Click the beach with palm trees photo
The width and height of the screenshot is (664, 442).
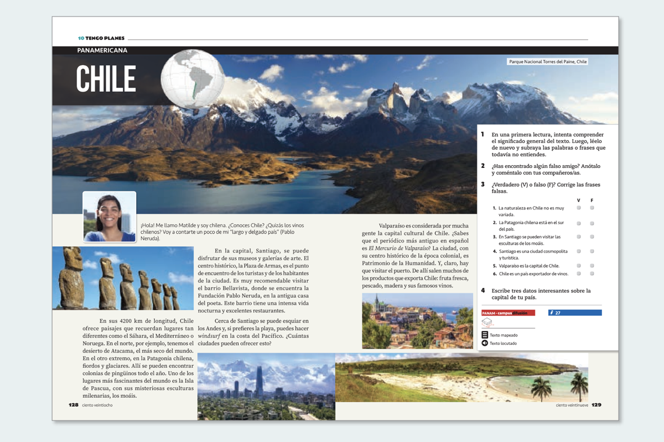pyautogui.click(x=461, y=377)
